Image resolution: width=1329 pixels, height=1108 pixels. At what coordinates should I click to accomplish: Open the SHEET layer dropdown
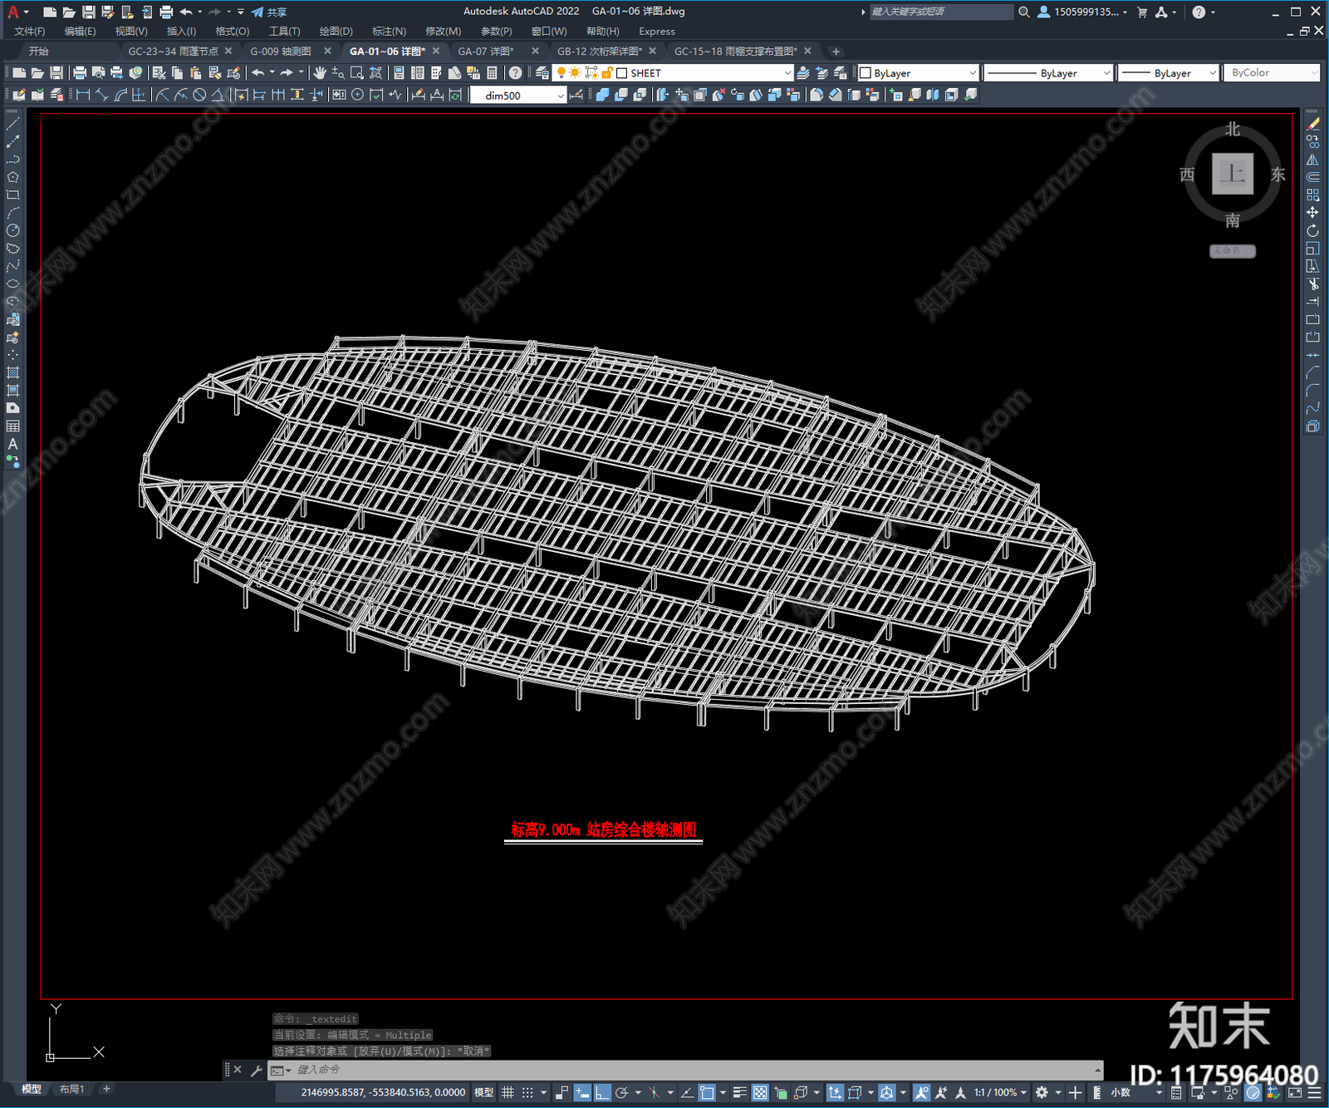pyautogui.click(x=787, y=73)
